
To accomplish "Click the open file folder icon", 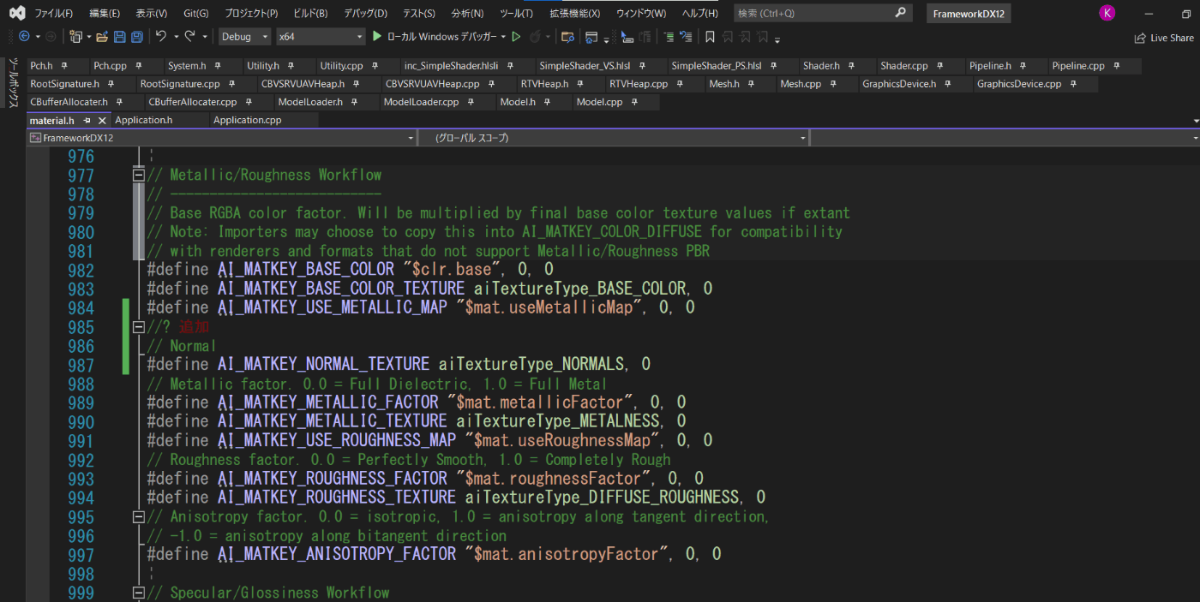I will (102, 36).
